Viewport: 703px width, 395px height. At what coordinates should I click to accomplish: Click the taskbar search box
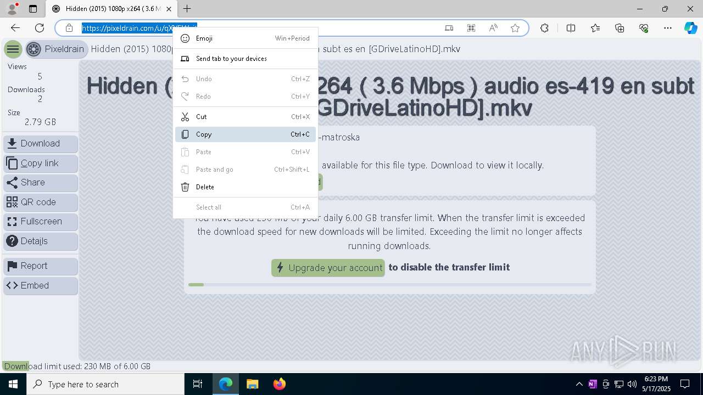coord(105,384)
